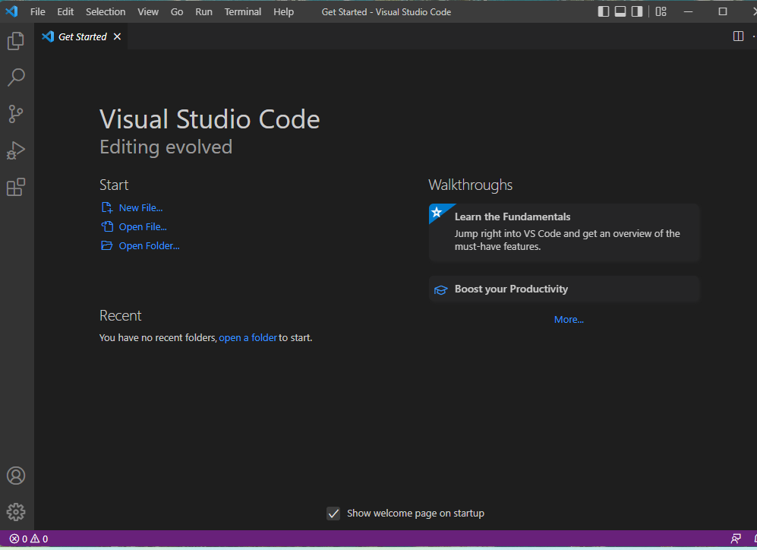Image resolution: width=757 pixels, height=550 pixels.
Task: Click the 'open a folder' link under Recent
Action: (x=248, y=337)
